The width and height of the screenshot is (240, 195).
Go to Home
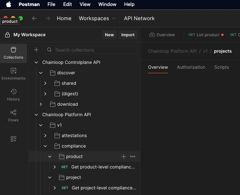point(64,18)
